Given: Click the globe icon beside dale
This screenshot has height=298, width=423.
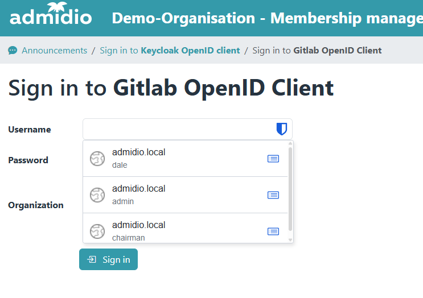Looking at the screenshot, I should point(97,159).
